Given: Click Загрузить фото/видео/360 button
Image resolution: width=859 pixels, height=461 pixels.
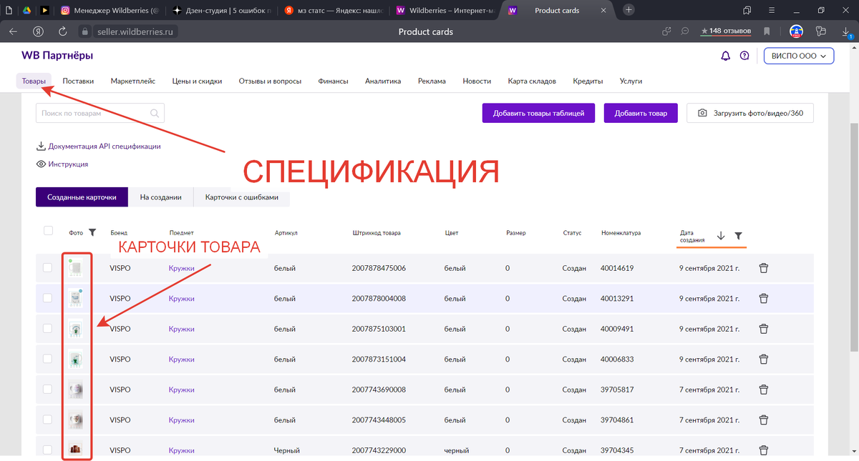Looking at the screenshot, I should 750,113.
